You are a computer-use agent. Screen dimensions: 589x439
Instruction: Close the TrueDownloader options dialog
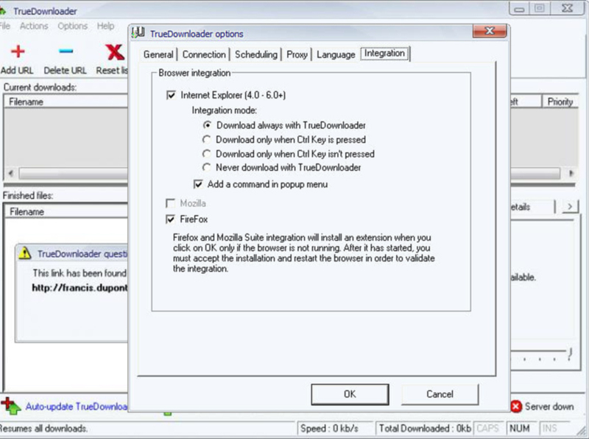point(490,31)
